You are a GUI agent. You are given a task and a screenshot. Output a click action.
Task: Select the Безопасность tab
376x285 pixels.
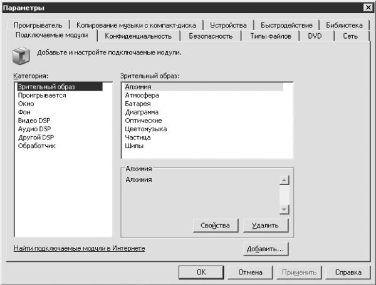click(211, 36)
